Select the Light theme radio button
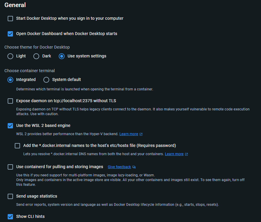261x222 pixels. [x=10, y=56]
